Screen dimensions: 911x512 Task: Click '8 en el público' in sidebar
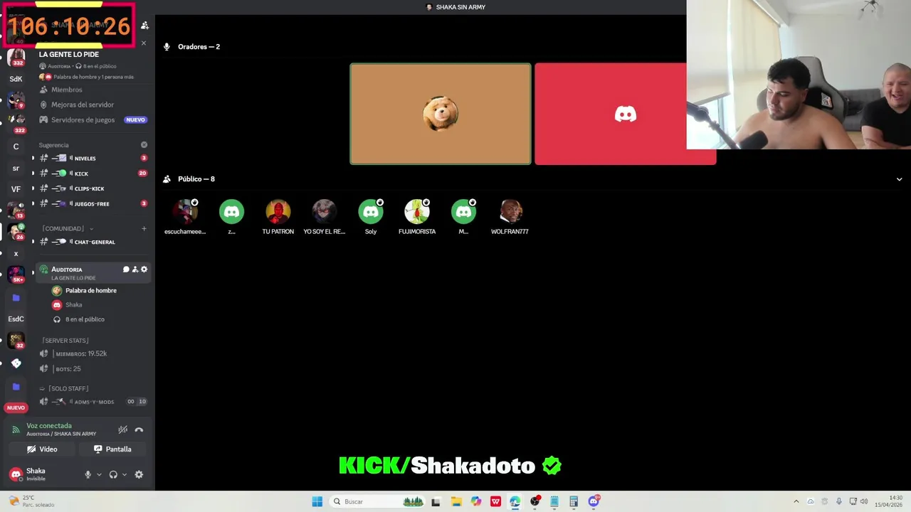point(78,319)
